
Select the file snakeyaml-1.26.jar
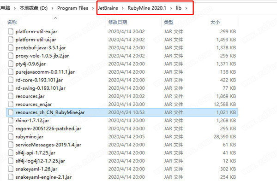36,169
